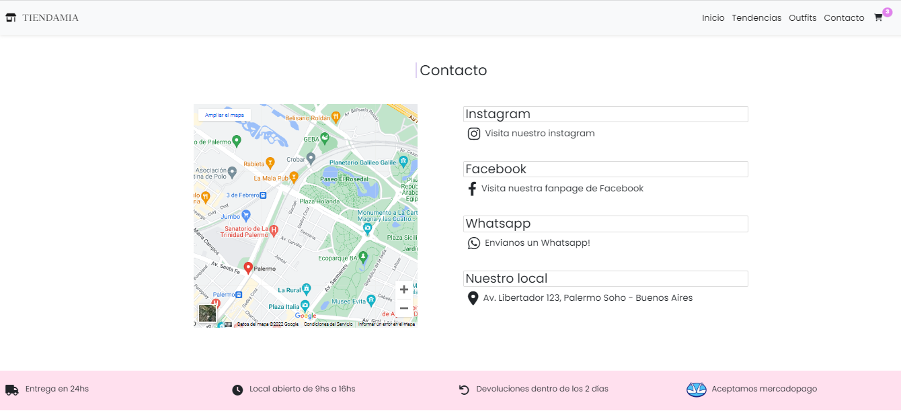
Task: Click Visita nuestra fanpage de Facebook
Action: [562, 189]
